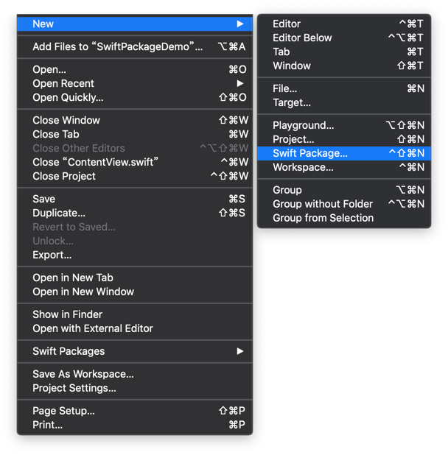Select Add Files to "SwiftPackageDemo"…
The height and width of the screenshot is (455, 448).
click(x=135, y=46)
